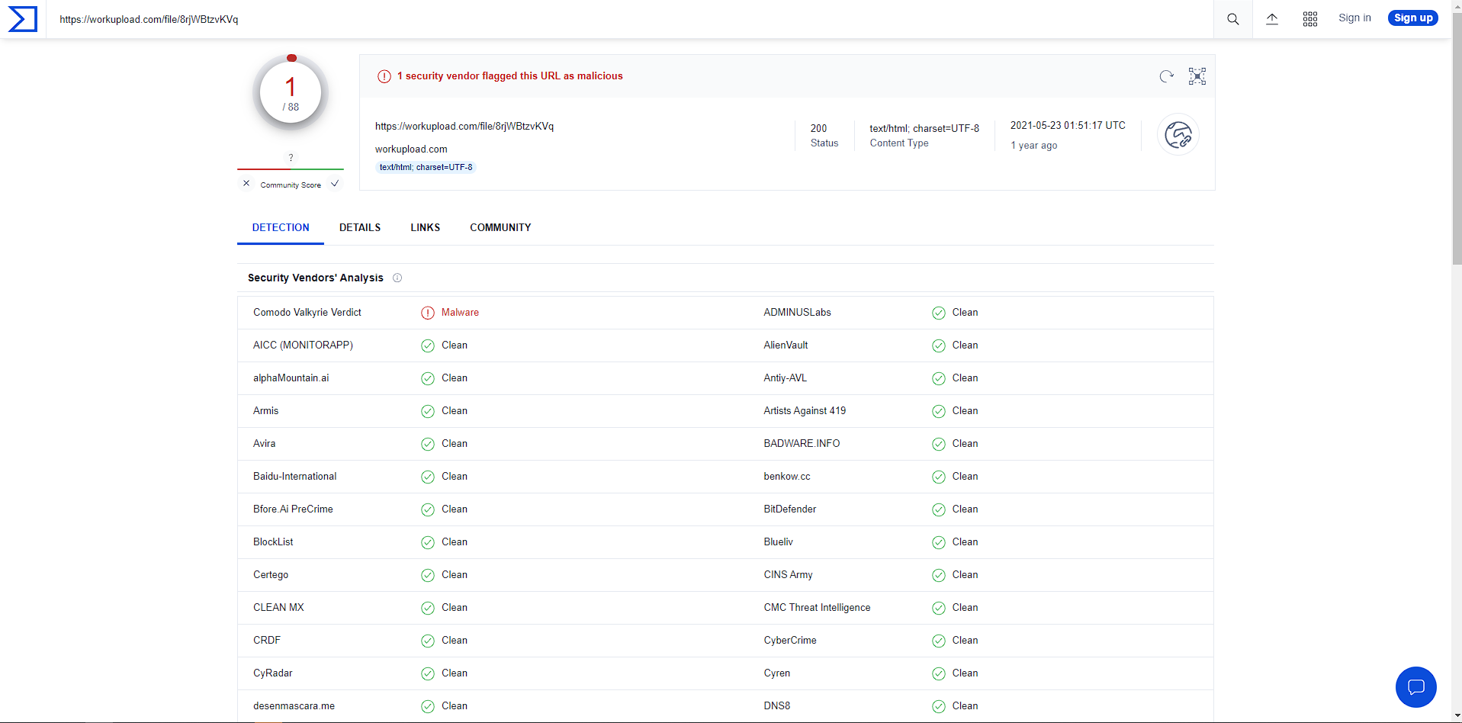Click the Sign in link
The height and width of the screenshot is (723, 1462).
1354,18
